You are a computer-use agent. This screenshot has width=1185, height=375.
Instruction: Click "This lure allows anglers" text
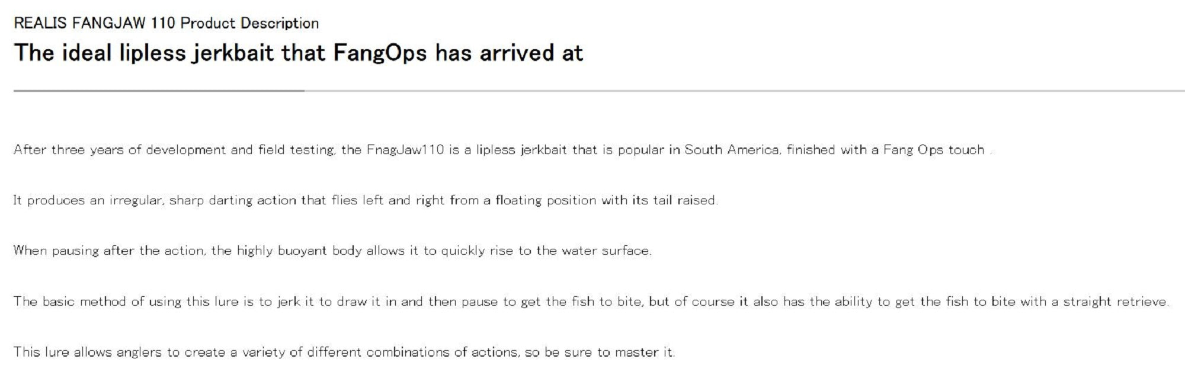(88, 352)
